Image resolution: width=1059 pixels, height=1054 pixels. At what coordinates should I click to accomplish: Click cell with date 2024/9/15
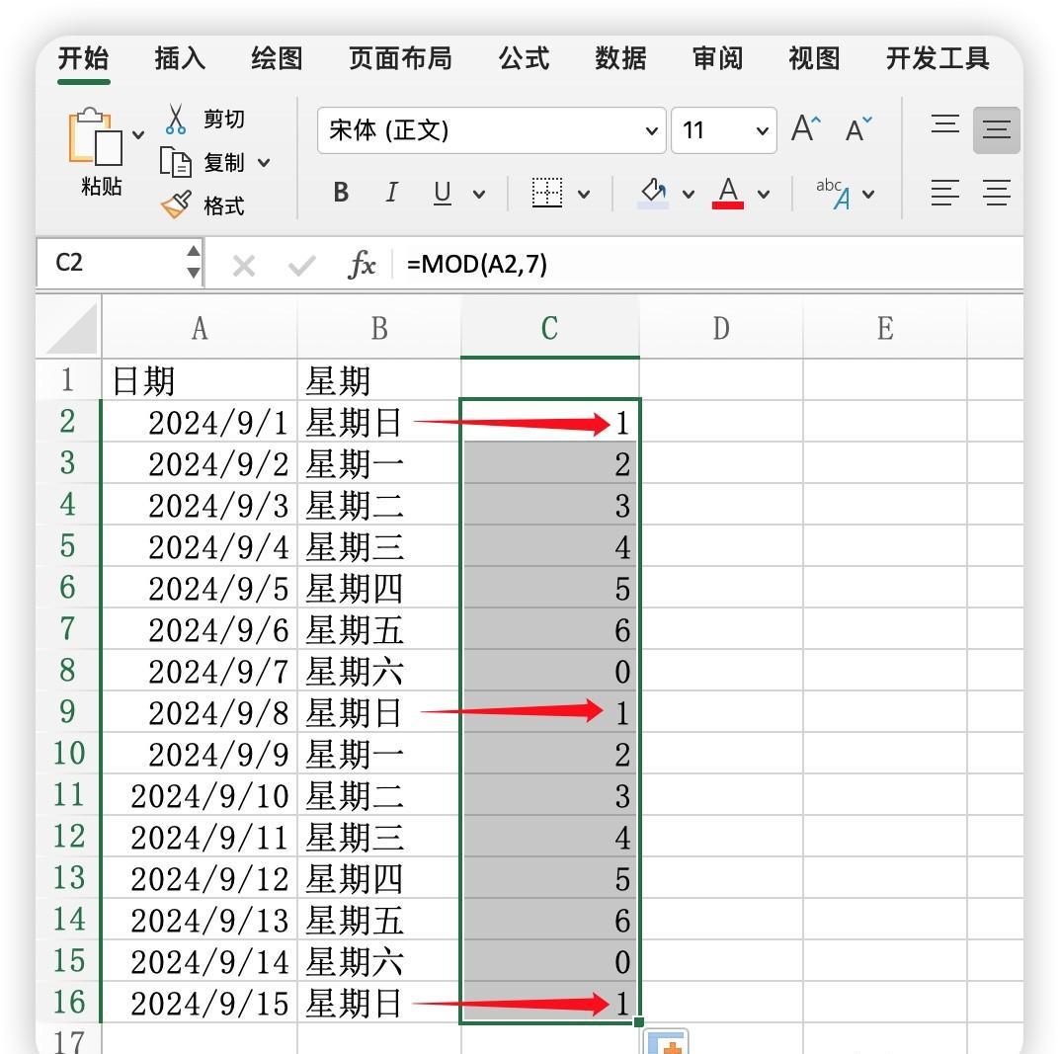[x=200, y=1002]
